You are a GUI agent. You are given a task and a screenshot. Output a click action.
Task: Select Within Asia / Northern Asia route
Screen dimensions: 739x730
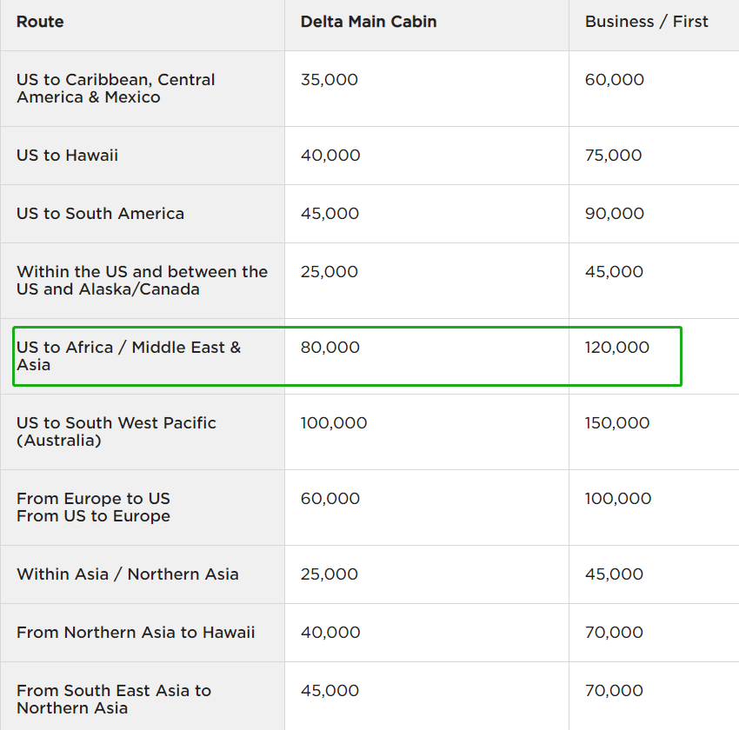(128, 574)
